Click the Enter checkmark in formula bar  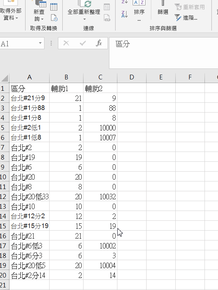click(x=83, y=43)
